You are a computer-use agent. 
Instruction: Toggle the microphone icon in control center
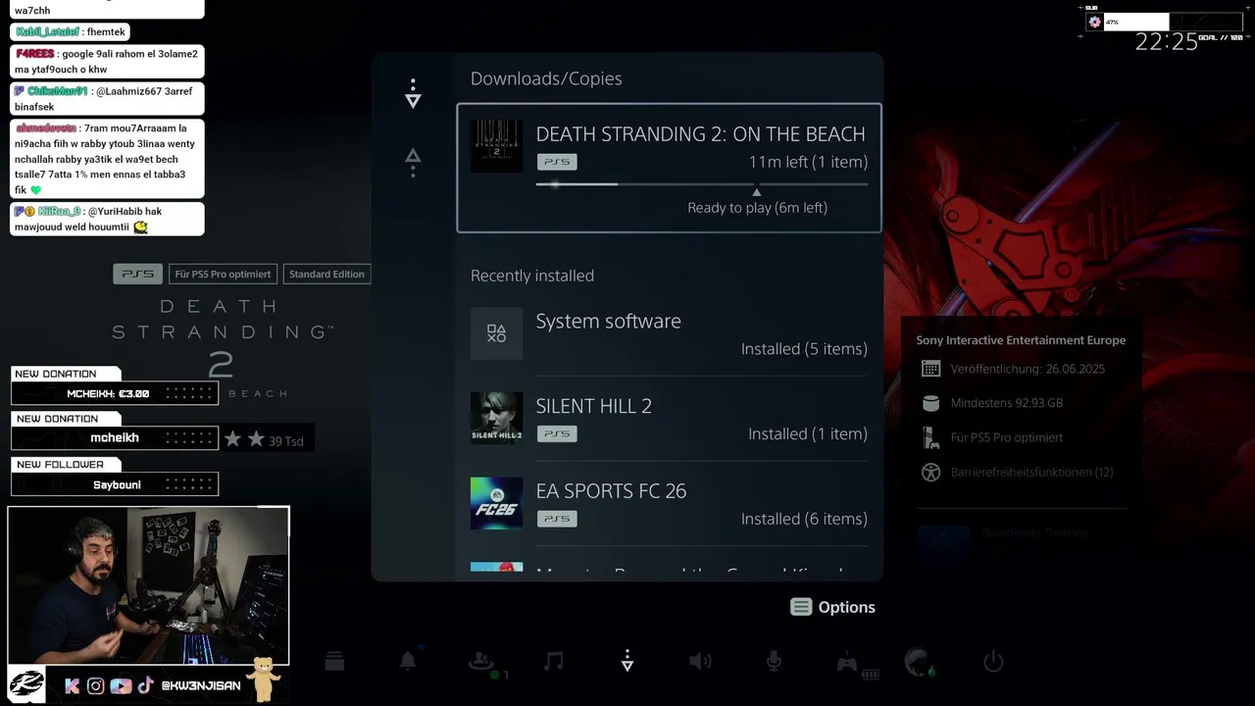774,662
